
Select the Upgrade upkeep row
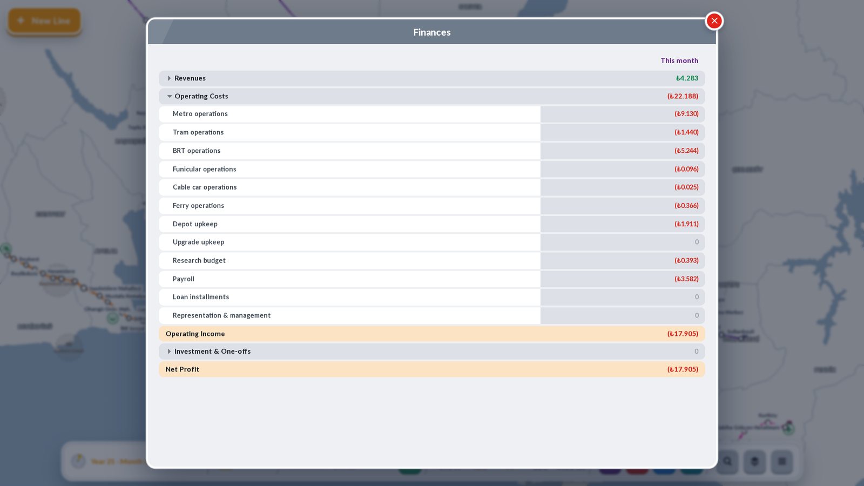click(x=431, y=242)
